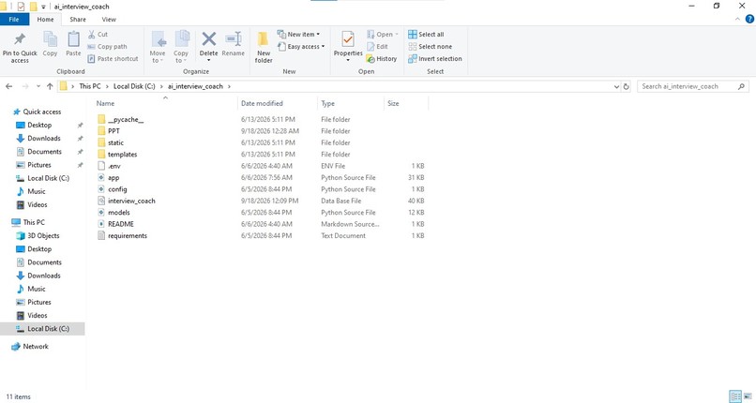Open pinned Documents under Quick access
756x403 pixels.
(44, 152)
